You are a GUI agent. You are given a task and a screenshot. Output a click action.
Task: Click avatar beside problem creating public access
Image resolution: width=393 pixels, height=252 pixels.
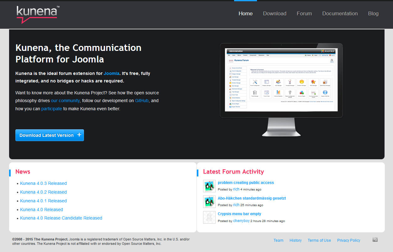click(x=209, y=186)
